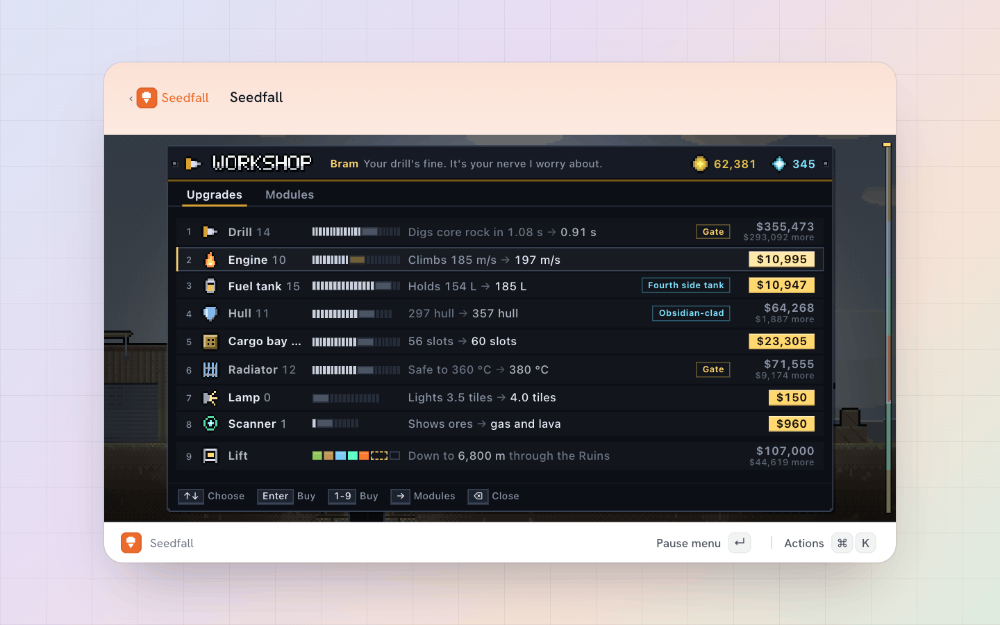Viewport: 1000px width, 625px height.
Task: Buy the Scanner upgrade for $960
Action: [792, 424]
